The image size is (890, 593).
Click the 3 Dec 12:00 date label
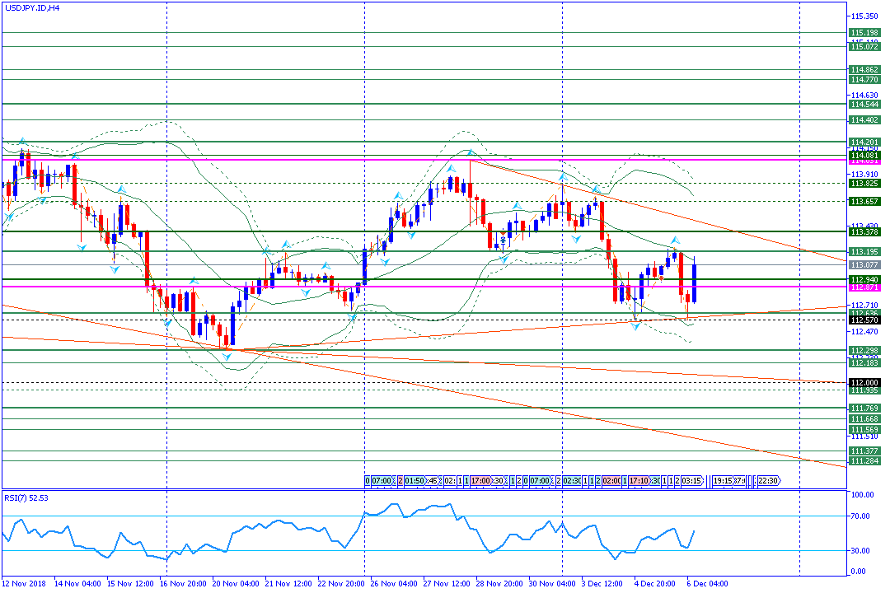602,583
